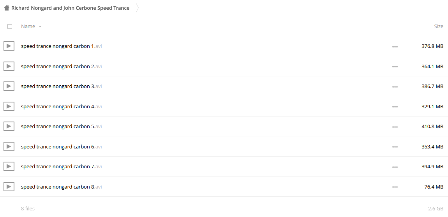Open speed trance nongard carbon 1.avi
The width and height of the screenshot is (448, 217).
[x=62, y=46]
